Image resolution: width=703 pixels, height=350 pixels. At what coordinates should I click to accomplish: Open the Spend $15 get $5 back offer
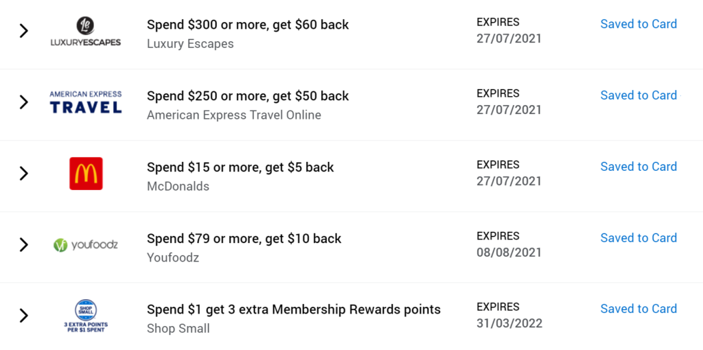[x=240, y=167]
